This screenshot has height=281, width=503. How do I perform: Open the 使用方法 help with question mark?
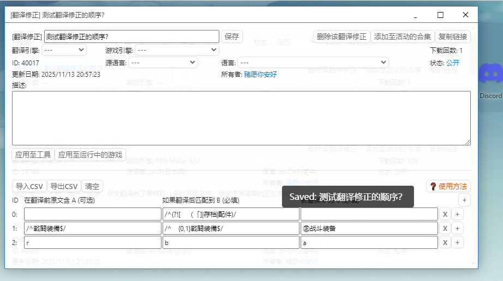[x=448, y=186]
